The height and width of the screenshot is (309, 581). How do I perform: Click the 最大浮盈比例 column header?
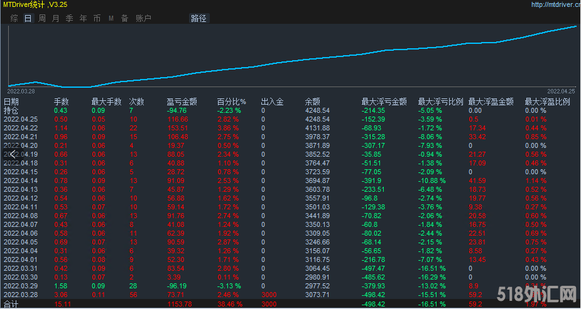(x=548, y=102)
